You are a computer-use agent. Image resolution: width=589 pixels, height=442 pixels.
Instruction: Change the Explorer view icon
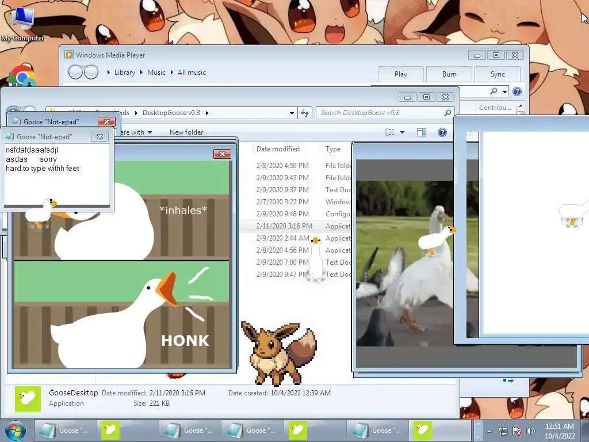click(390, 132)
